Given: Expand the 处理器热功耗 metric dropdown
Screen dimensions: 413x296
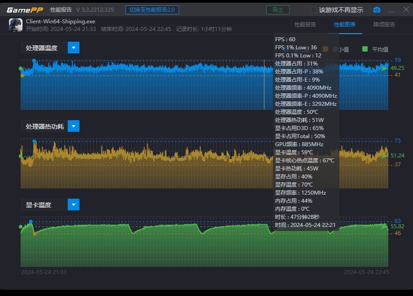Looking at the screenshot, I should click(74, 126).
